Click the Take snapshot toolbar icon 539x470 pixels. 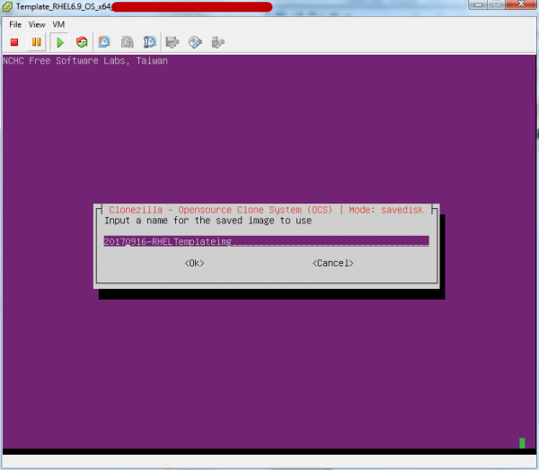coord(104,42)
